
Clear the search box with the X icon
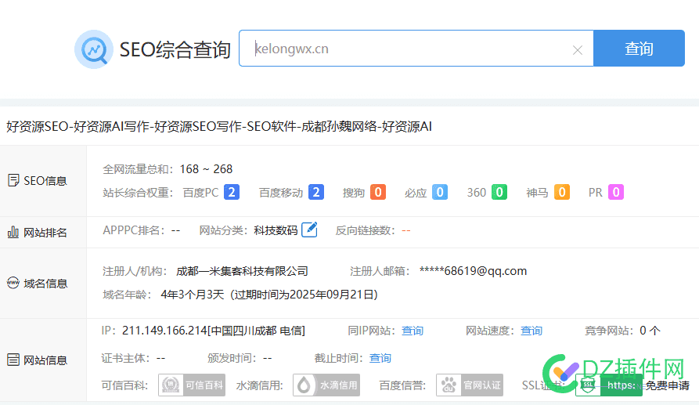pos(578,50)
